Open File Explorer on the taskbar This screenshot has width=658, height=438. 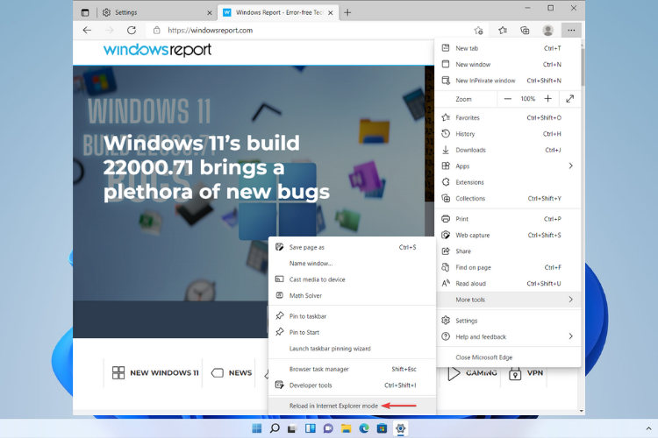[347, 428]
